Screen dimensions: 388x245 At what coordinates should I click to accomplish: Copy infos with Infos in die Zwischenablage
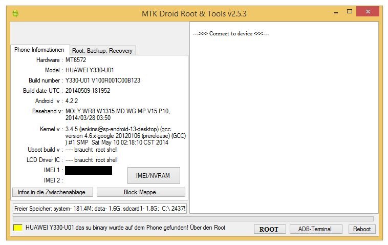point(52,192)
